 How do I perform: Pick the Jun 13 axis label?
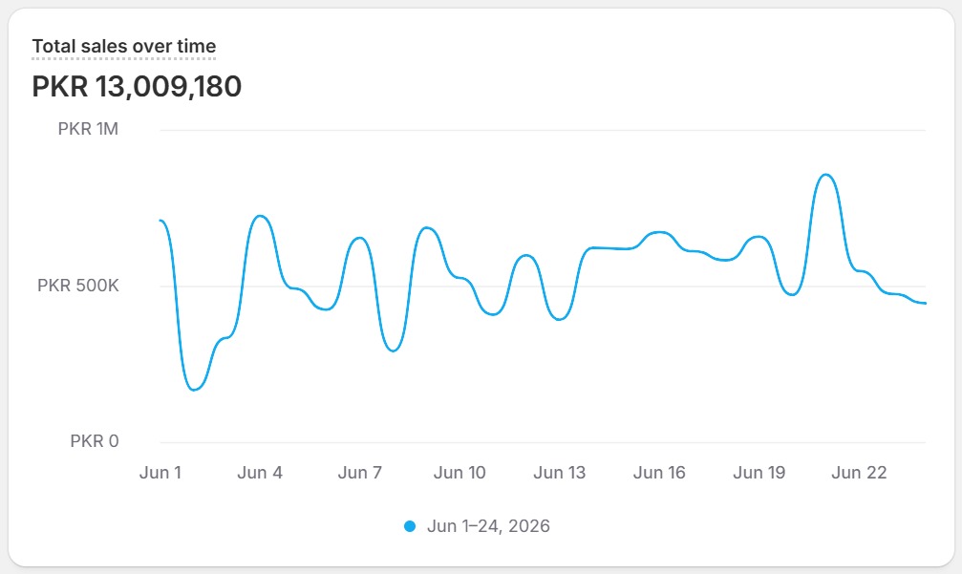[x=560, y=473]
